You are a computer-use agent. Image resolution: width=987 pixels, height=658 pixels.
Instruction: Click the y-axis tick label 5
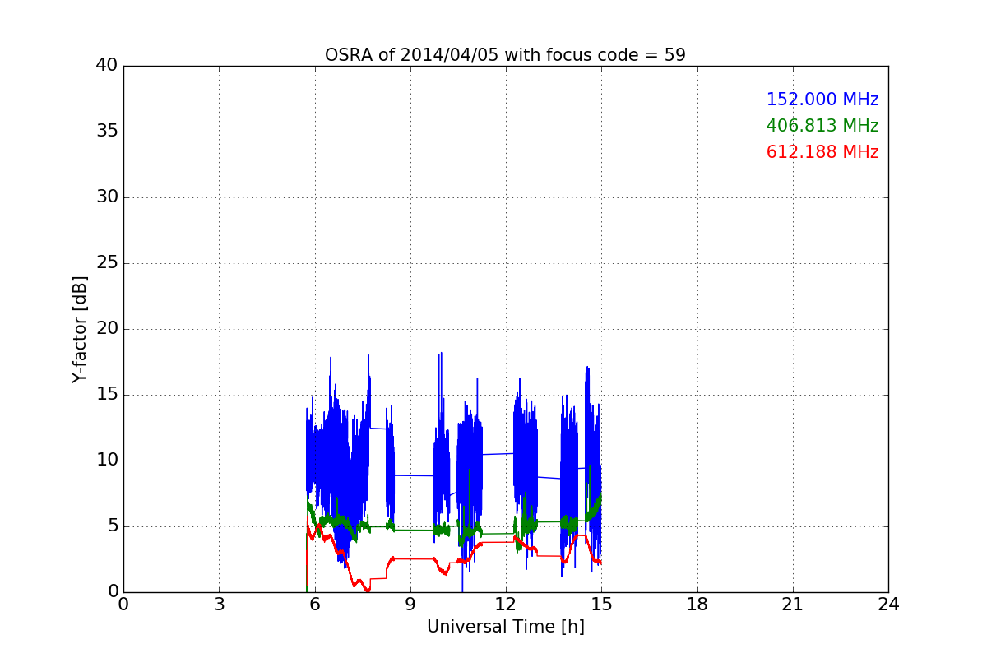pyautogui.click(x=112, y=526)
